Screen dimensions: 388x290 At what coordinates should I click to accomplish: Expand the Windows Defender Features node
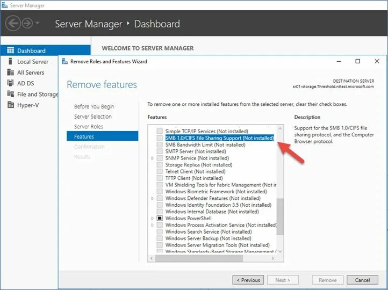153,198
